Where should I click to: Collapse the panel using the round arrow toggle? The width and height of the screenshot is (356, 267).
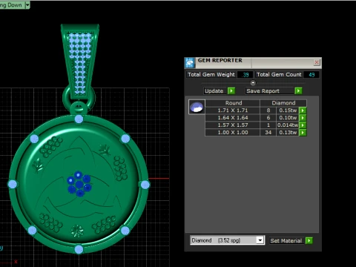[x=253, y=82]
